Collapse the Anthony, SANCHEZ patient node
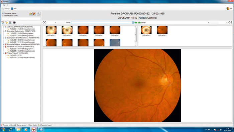 pyautogui.click(x=4, y=27)
